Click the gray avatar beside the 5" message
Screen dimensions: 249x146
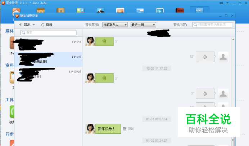(223, 94)
